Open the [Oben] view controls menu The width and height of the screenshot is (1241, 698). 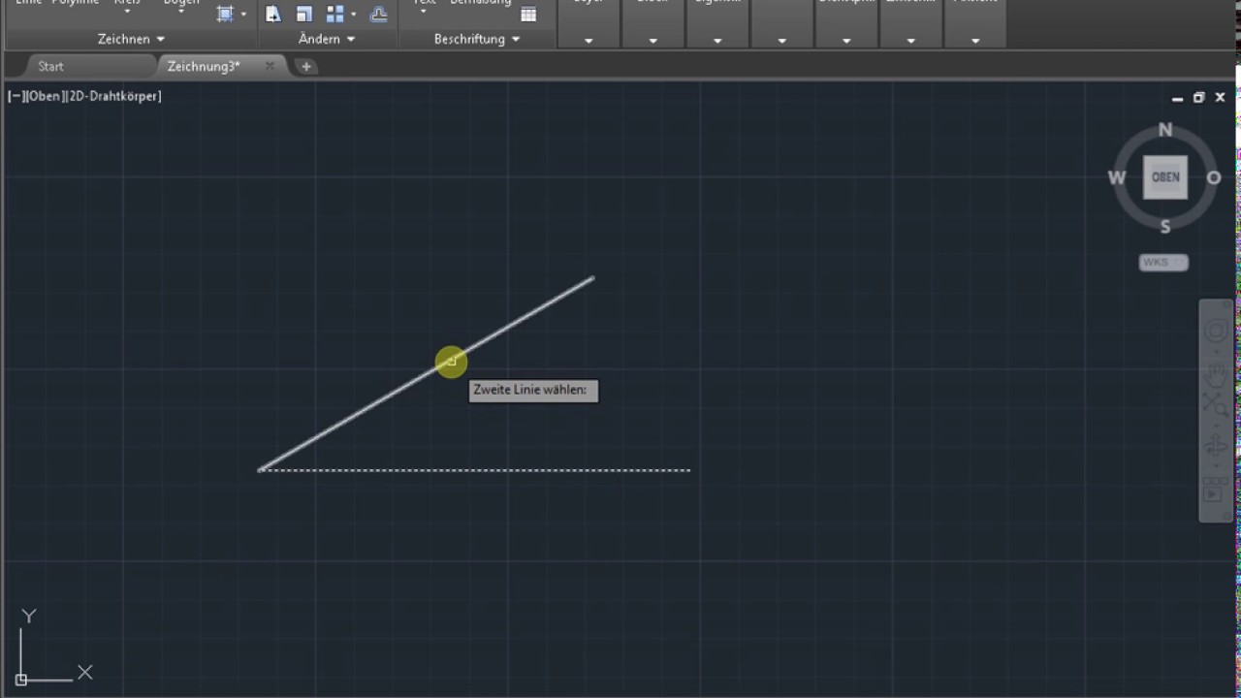click(x=45, y=96)
